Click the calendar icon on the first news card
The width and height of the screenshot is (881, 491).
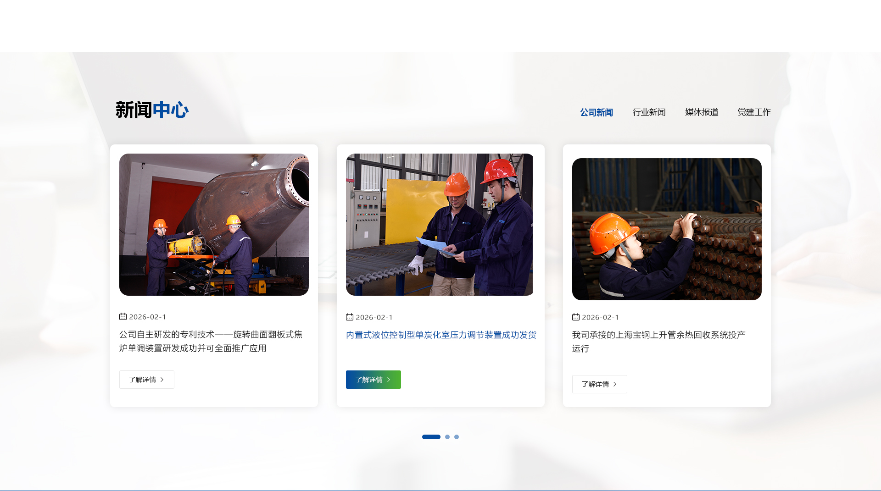click(x=123, y=317)
